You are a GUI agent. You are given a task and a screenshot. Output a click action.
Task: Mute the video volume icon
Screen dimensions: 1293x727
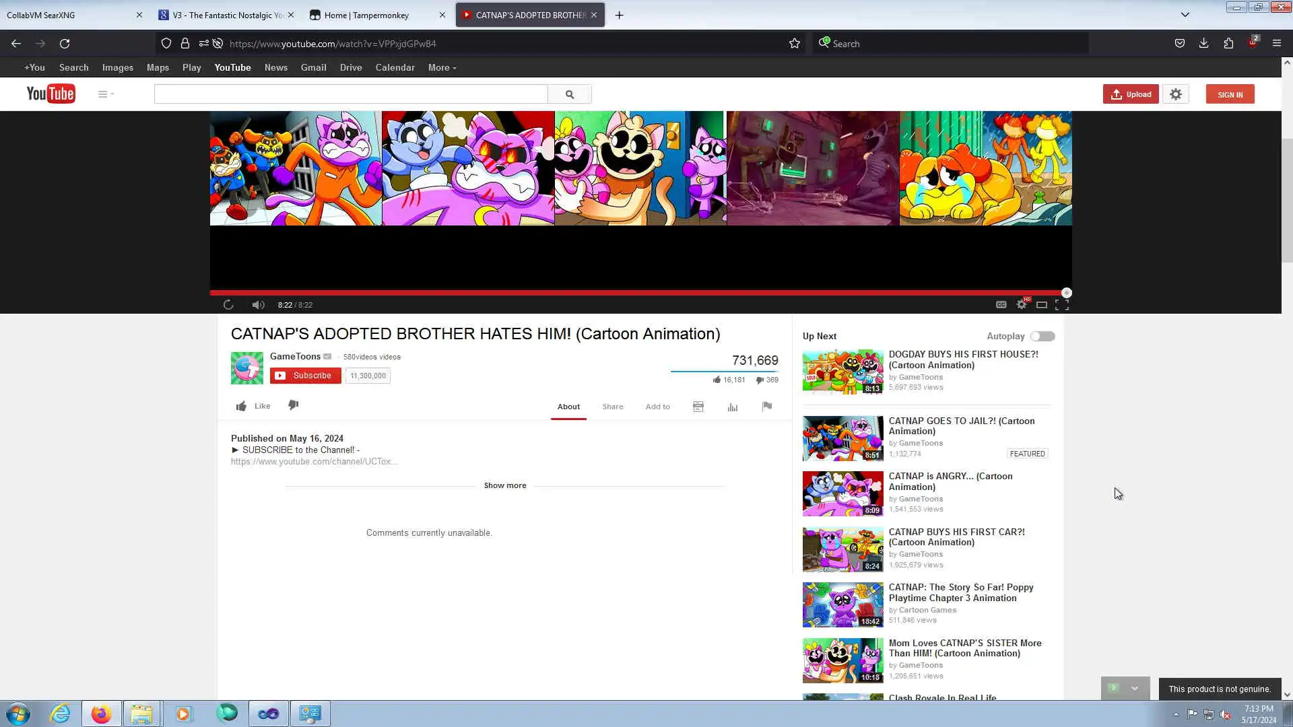pos(258,305)
